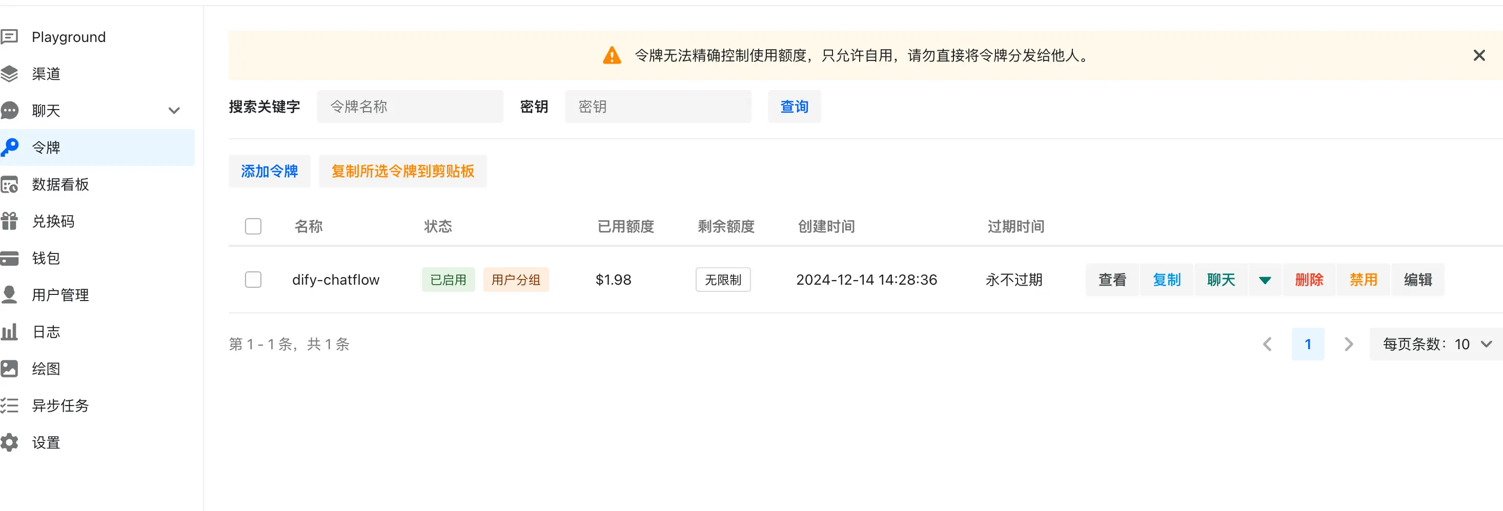Open the 绘图 drawing section
Screen dimensions: 1503x511
click(x=46, y=368)
